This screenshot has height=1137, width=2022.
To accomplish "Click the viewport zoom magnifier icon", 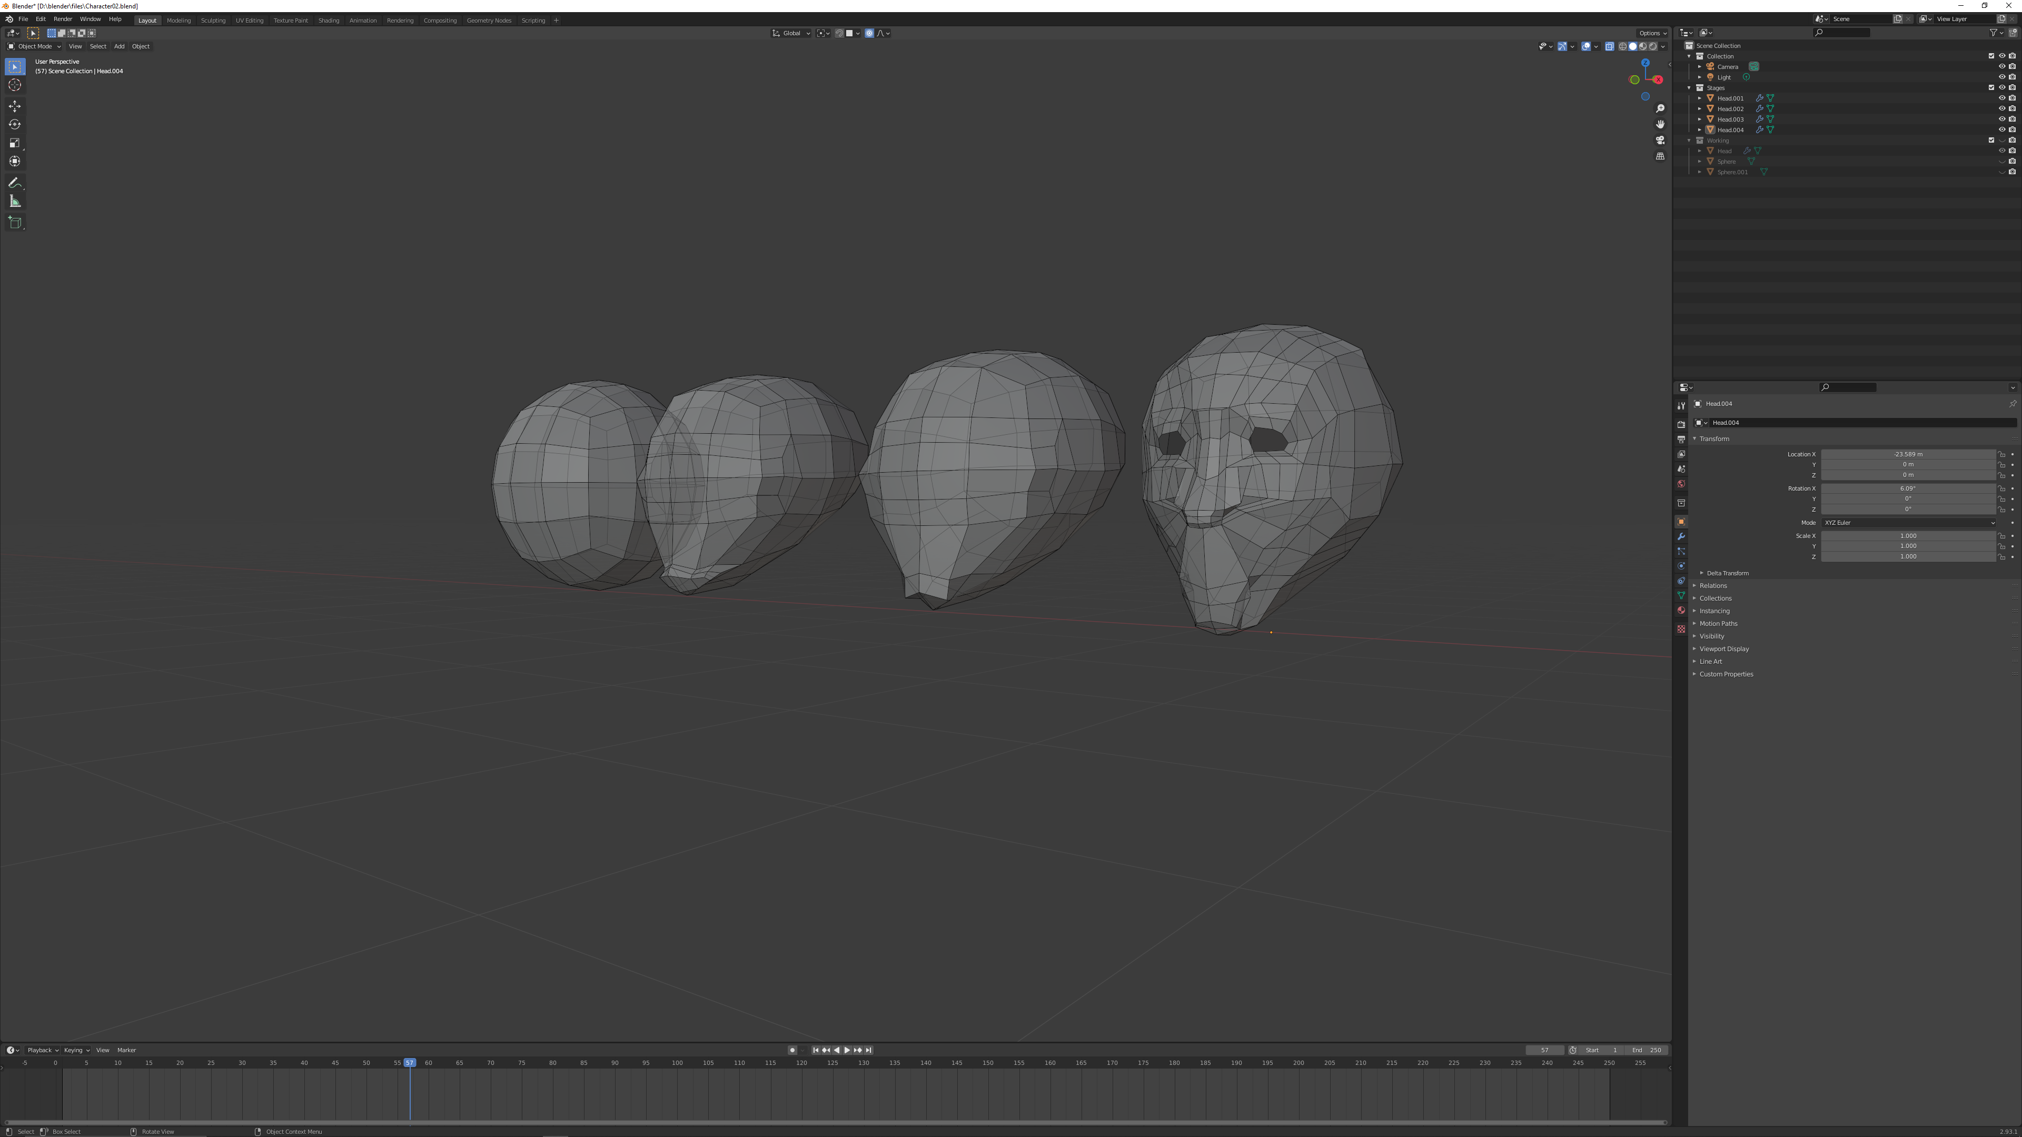I will click(x=1660, y=109).
